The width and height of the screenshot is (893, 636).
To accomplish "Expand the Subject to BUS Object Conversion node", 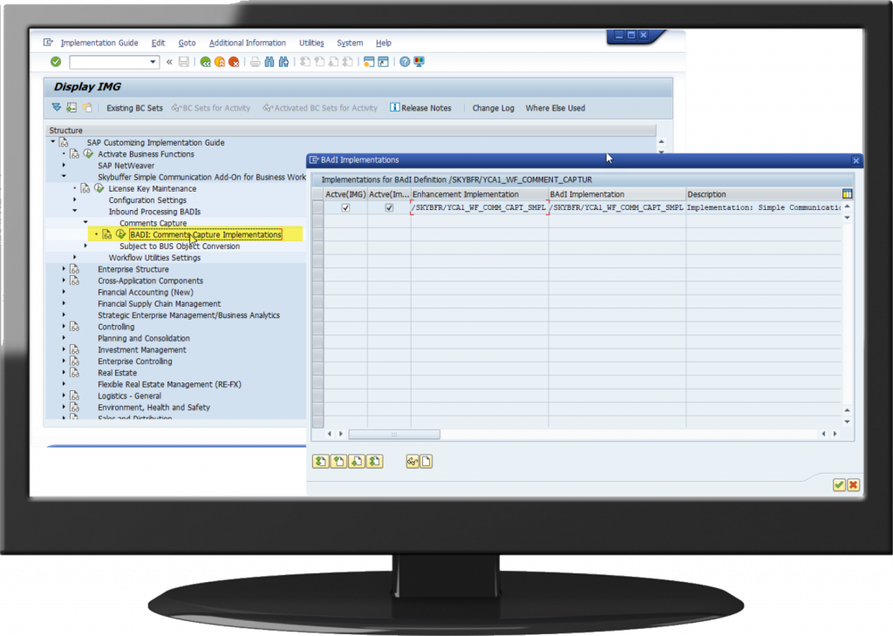I will pyautogui.click(x=85, y=246).
